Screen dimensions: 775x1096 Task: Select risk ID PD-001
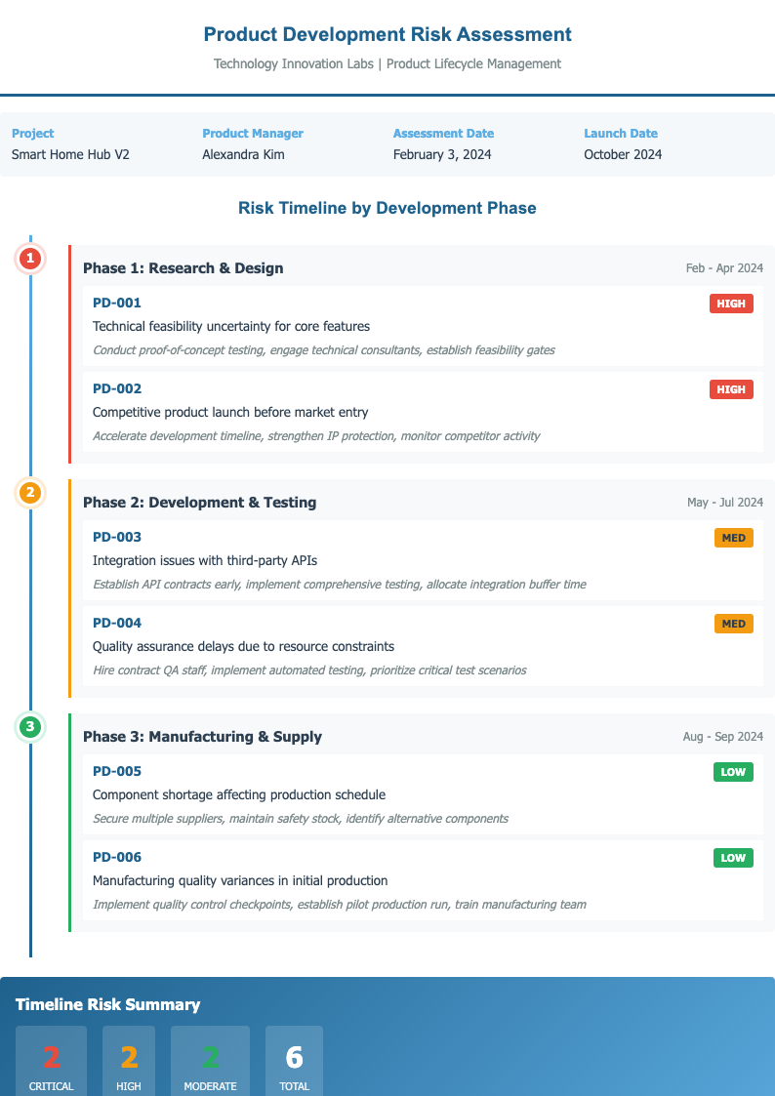pos(117,303)
